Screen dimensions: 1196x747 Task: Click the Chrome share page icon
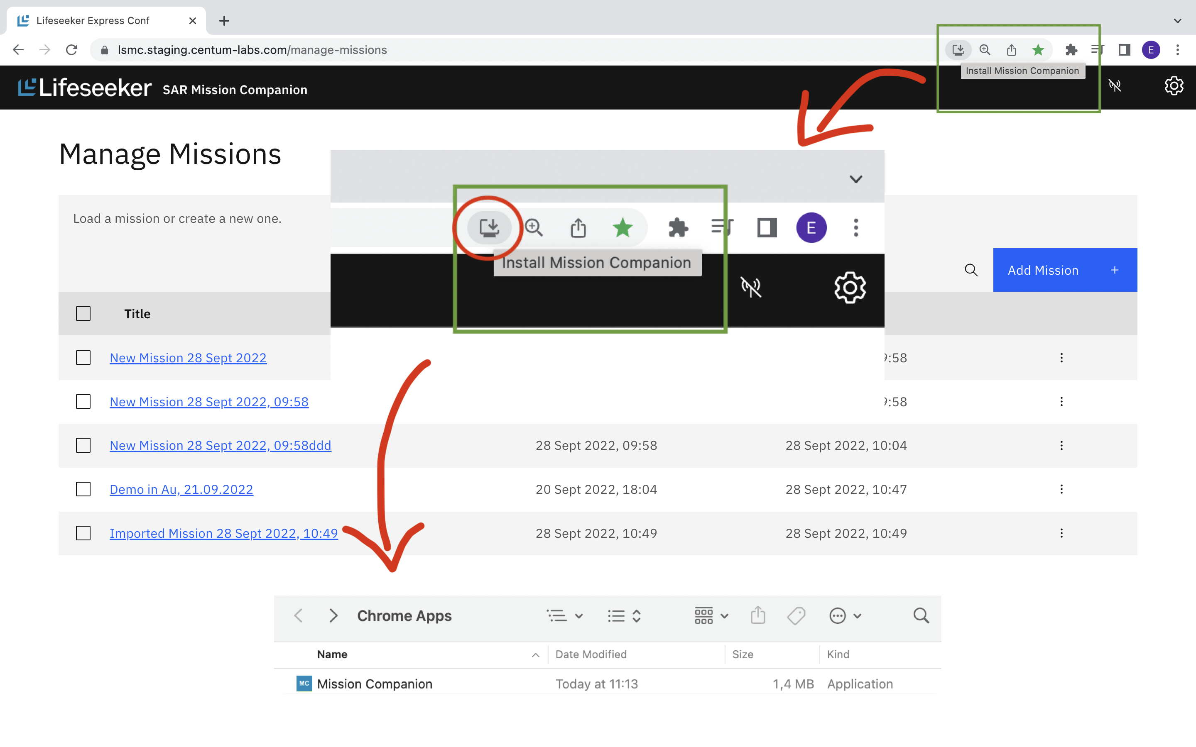pos(1011,50)
